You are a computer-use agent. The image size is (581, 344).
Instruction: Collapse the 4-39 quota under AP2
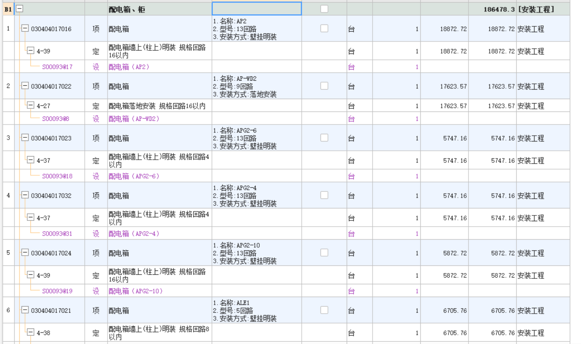point(30,51)
